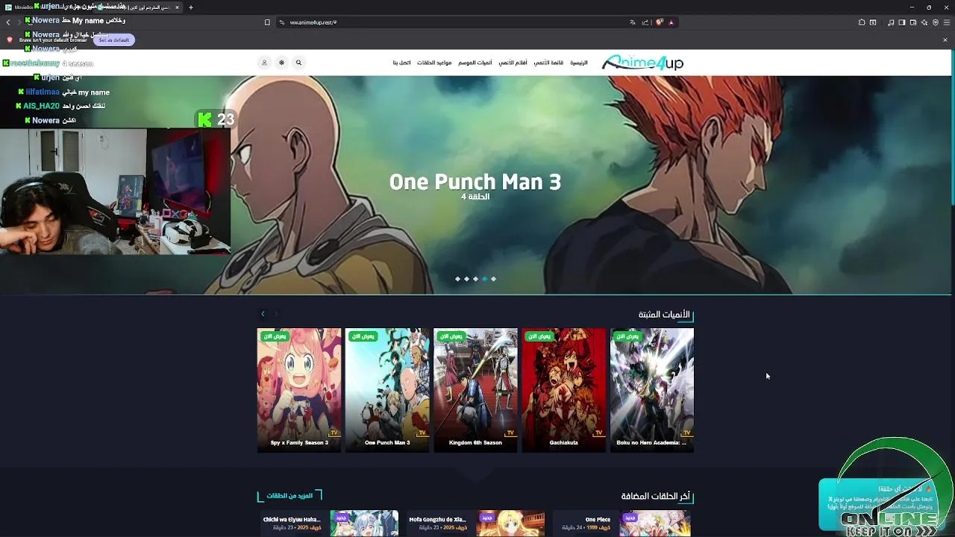Open the أفلام الأنمي menu item
The height and width of the screenshot is (537, 955).
pyautogui.click(x=513, y=63)
